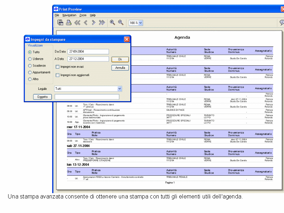
Task: Open the Legale dropdown showing Tutti
Action: [x=120, y=88]
